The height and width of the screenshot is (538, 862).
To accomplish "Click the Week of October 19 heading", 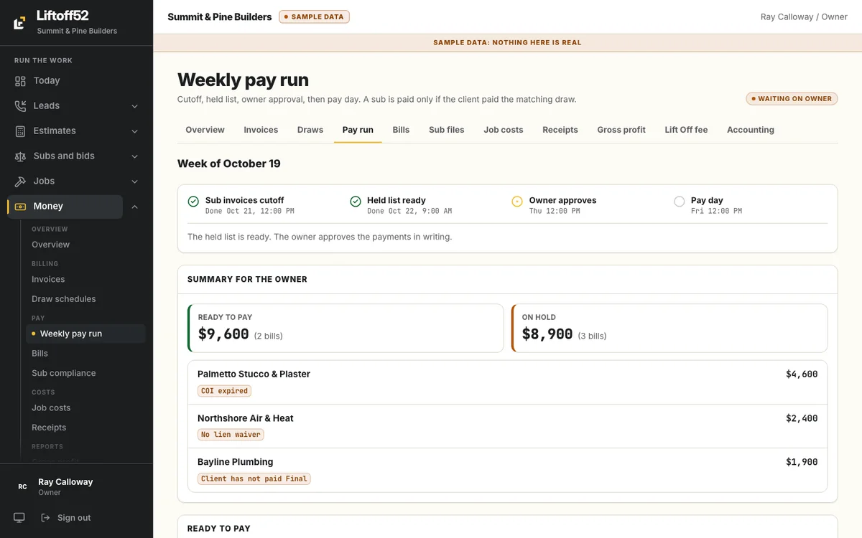I will [229, 164].
